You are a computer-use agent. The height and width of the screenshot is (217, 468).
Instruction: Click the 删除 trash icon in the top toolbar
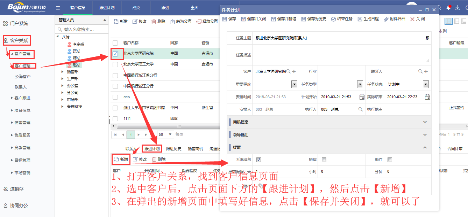click(154, 22)
